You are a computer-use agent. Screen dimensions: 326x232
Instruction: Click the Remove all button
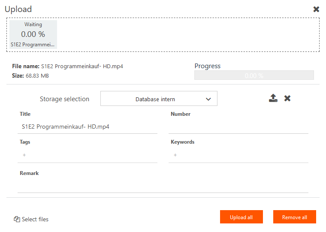(x=295, y=217)
